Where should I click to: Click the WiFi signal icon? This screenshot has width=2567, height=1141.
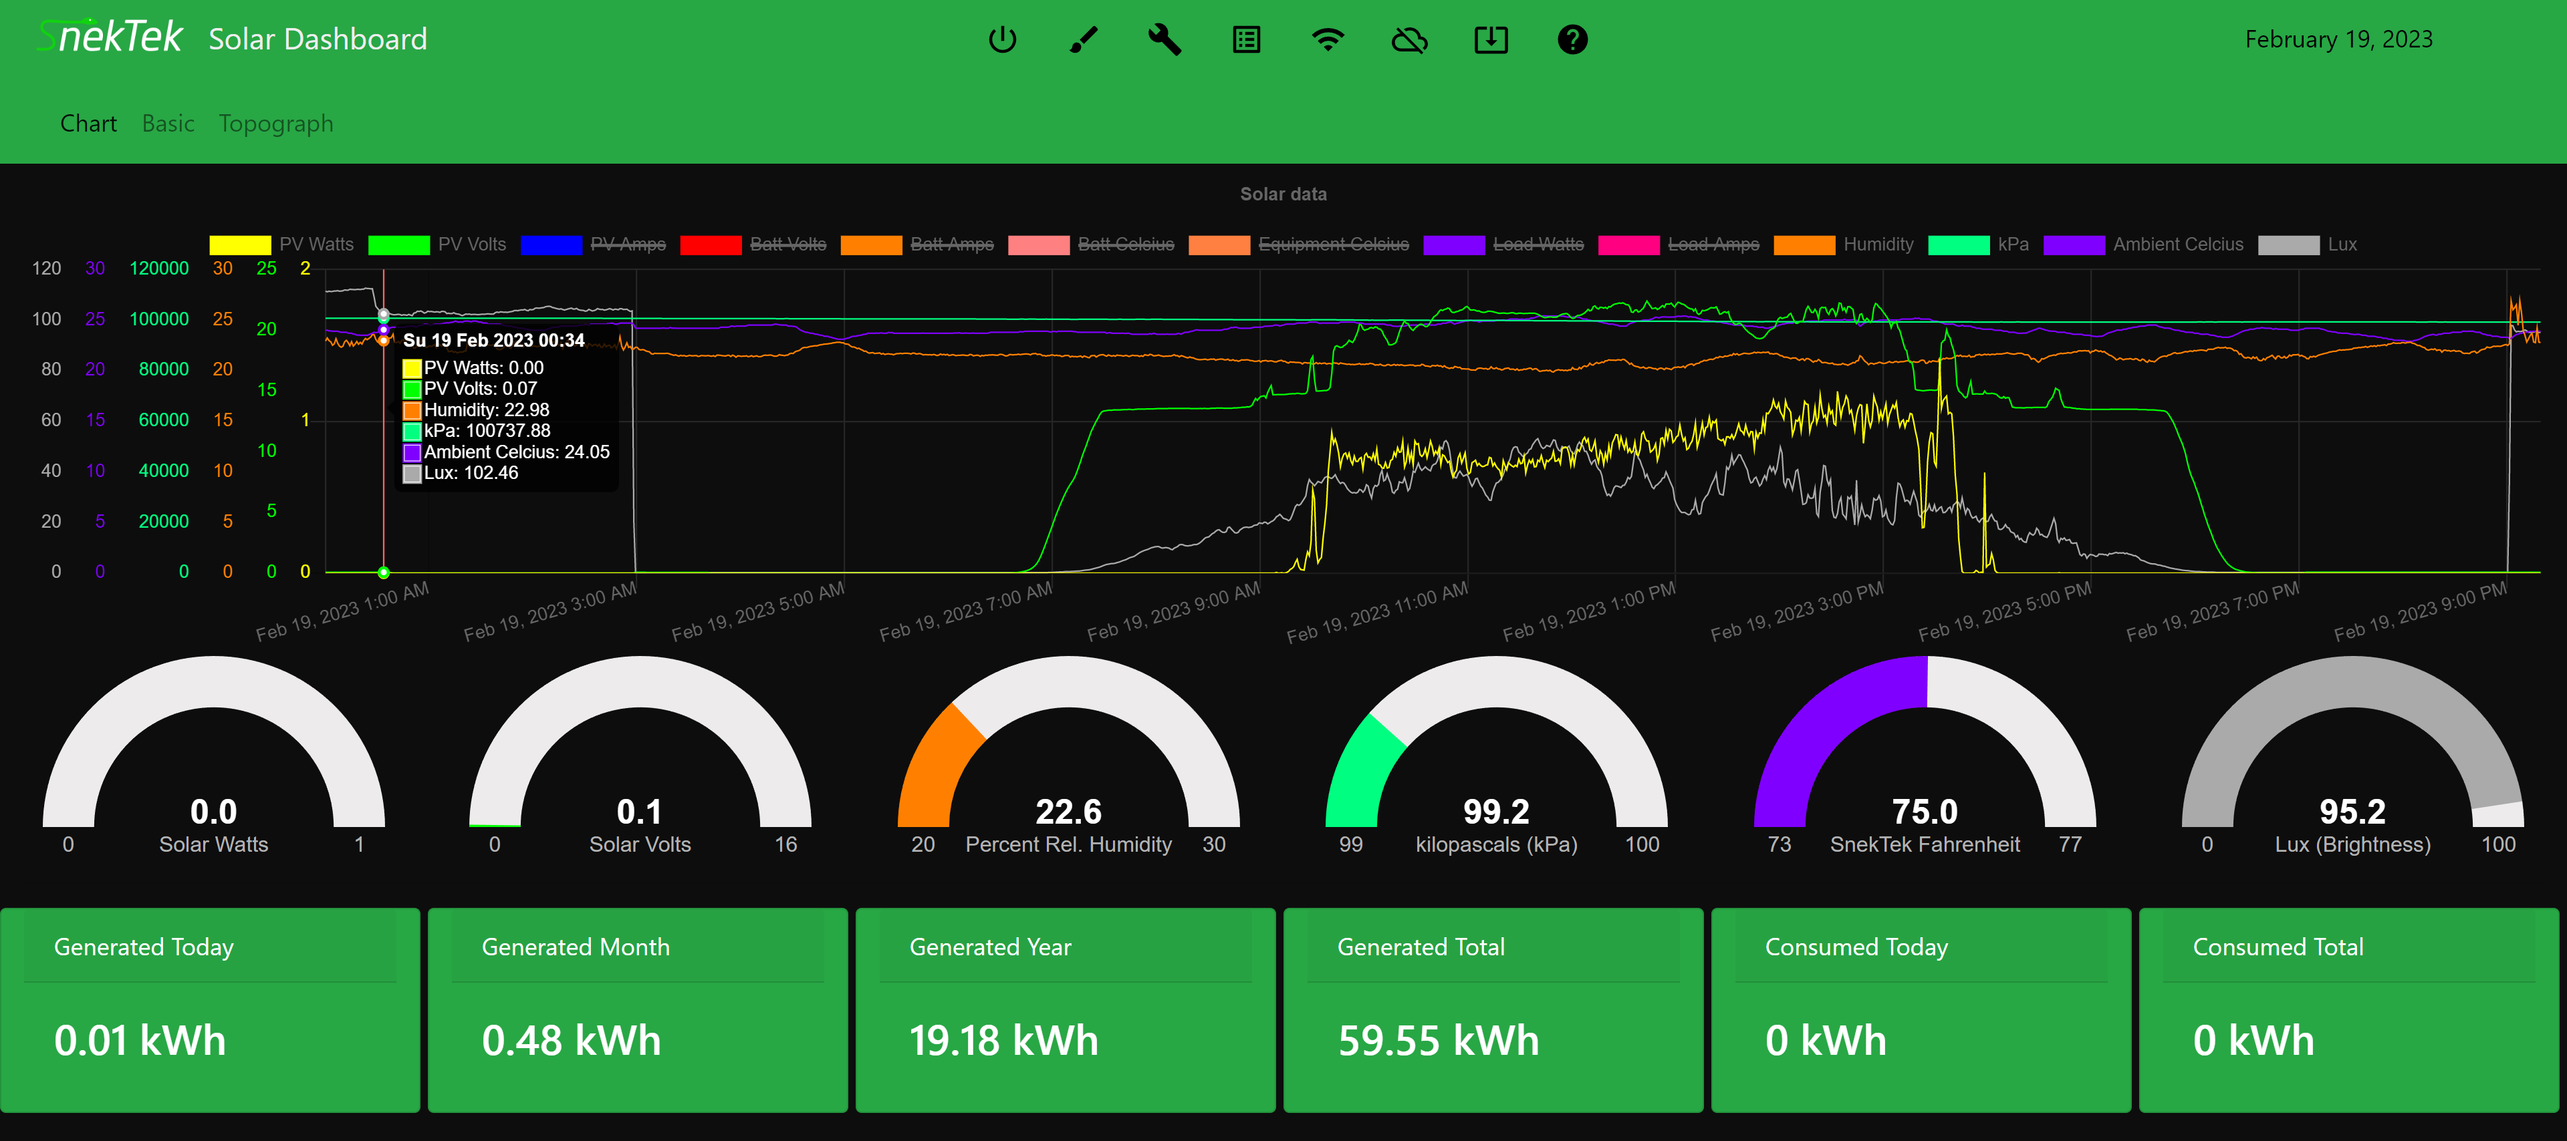click(1328, 40)
